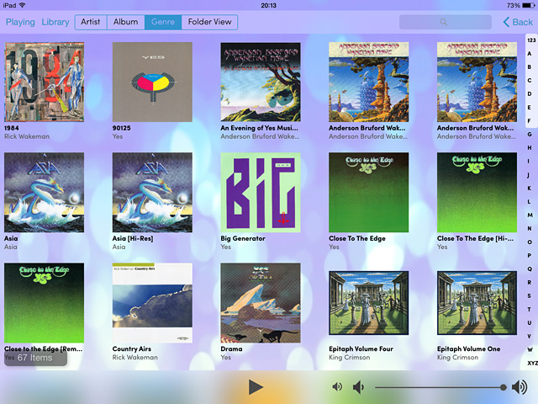The width and height of the screenshot is (538, 404).
Task: Open Country Airs by Rick Wakeman
Action: 152,302
